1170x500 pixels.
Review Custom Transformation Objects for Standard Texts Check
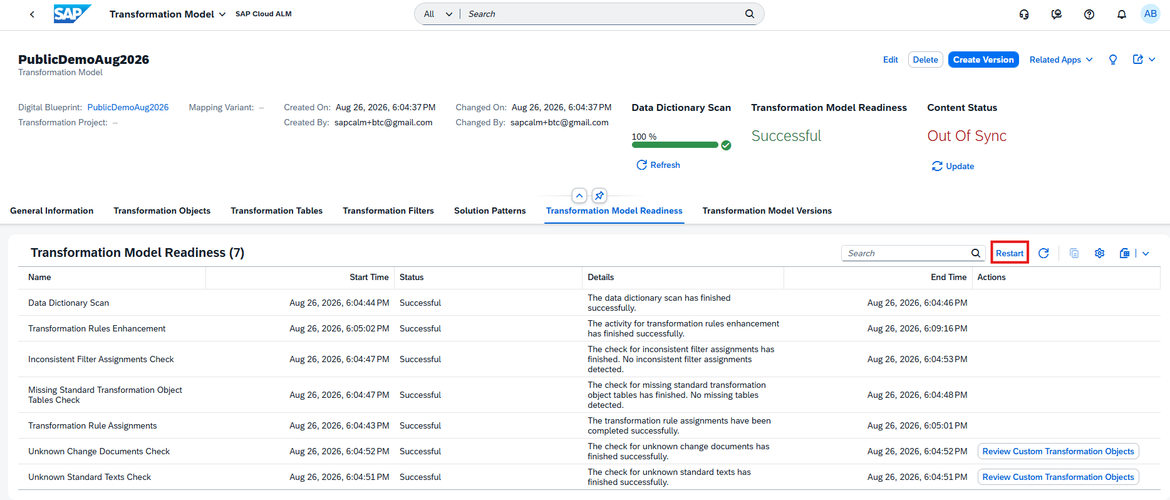pos(1059,477)
